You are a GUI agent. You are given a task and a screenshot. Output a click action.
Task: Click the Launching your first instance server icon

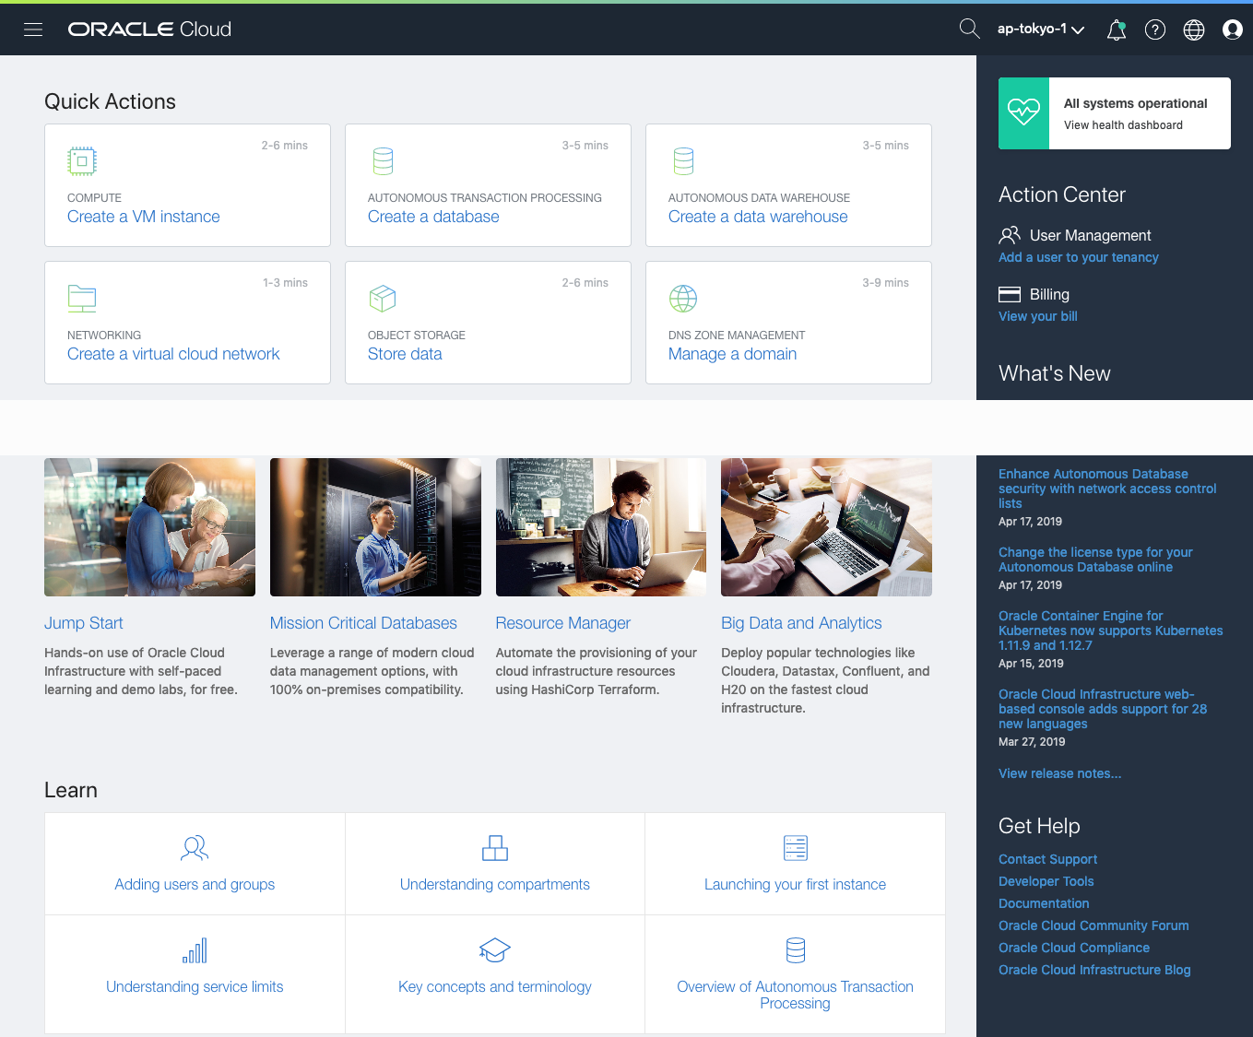click(796, 848)
